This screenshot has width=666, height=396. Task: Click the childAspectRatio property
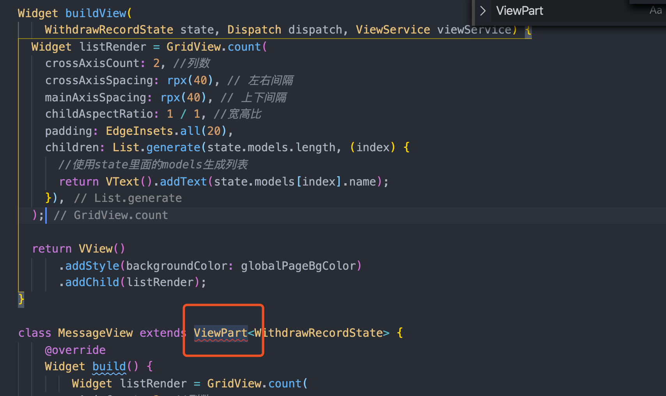99,114
